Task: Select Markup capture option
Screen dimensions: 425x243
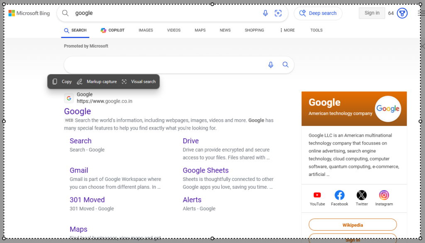Action: (97, 82)
